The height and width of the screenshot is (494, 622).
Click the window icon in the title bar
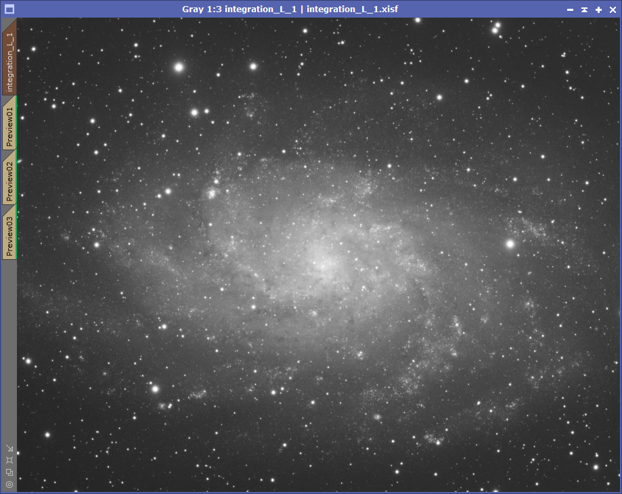(x=9, y=9)
